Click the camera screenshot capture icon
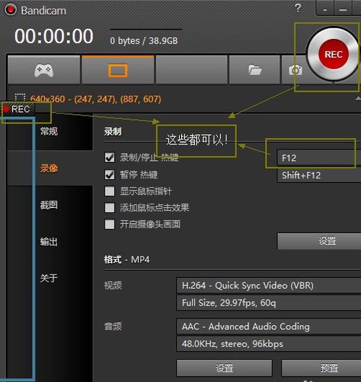 point(295,70)
